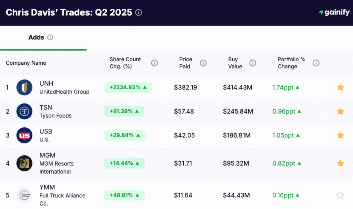Image resolution: width=353 pixels, height=209 pixels.
Task: Click the Full Truck Alliance logo icon
Action: coord(24,195)
